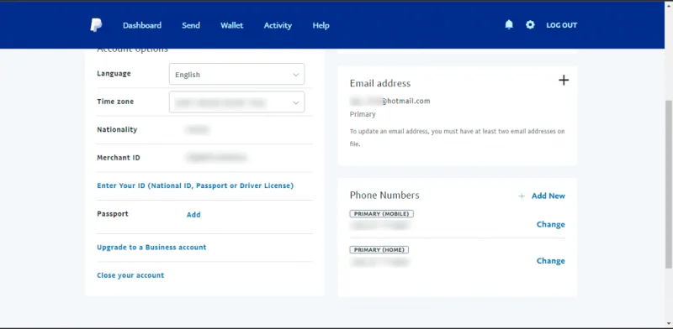Screen dimensions: 673x329
Task: Click the PayPal logo icon
Action: (96, 25)
